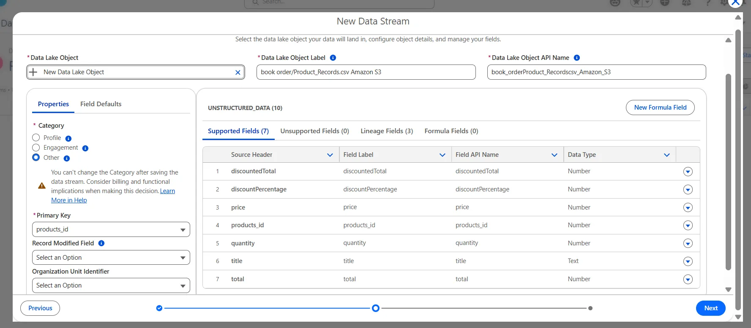Click the Next button

tap(710, 308)
